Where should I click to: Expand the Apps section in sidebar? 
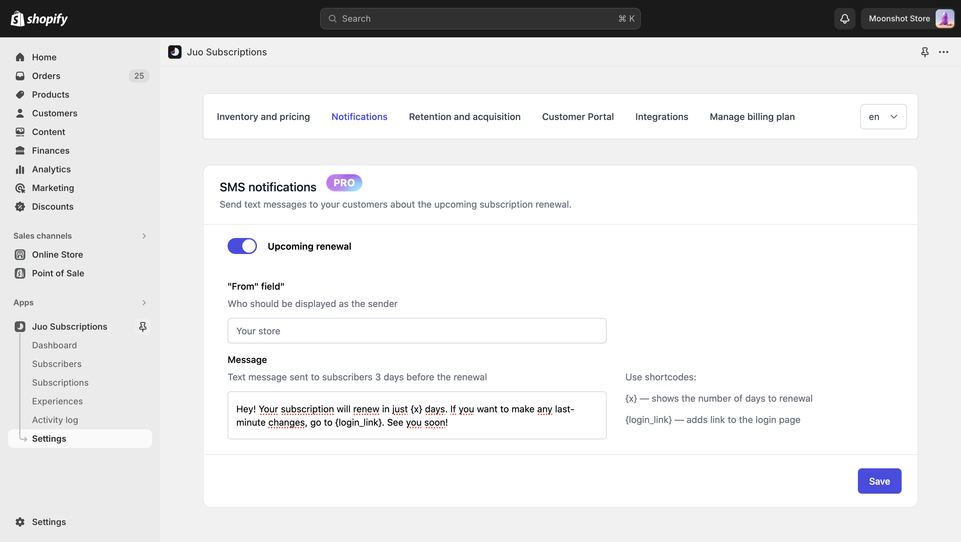click(142, 302)
